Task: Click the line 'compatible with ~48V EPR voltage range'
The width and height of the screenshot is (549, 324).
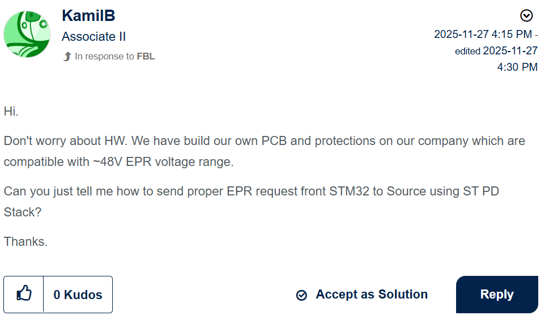Action: point(118,162)
